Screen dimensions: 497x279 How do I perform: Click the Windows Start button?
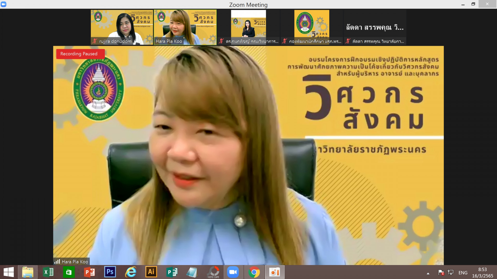pyautogui.click(x=9, y=272)
